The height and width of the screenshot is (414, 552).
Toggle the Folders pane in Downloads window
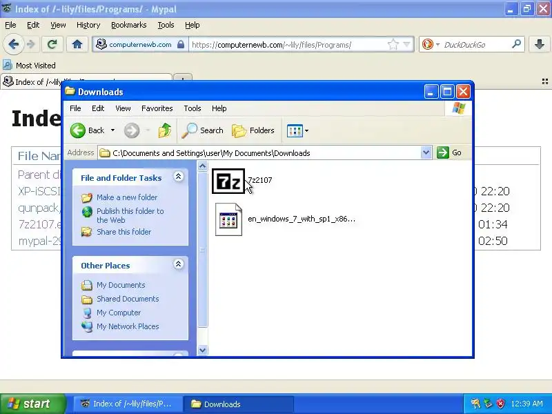coord(253,130)
